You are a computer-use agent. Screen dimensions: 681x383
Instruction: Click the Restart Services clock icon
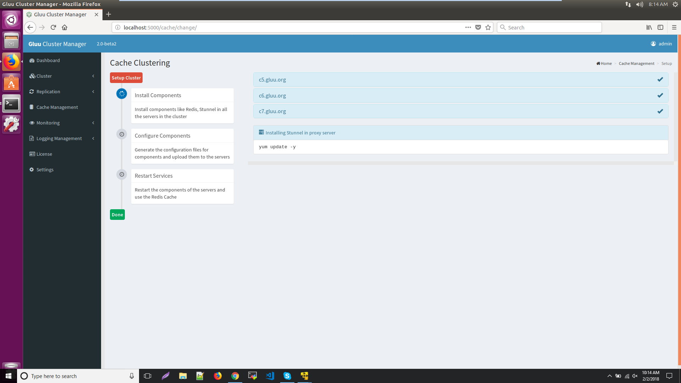[122, 174]
